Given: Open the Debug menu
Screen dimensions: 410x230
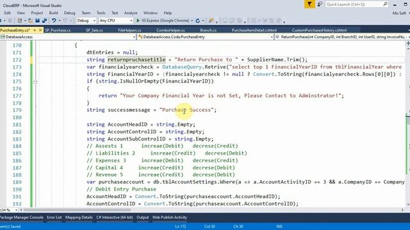Looking at the screenshot, I should pos(70,13).
